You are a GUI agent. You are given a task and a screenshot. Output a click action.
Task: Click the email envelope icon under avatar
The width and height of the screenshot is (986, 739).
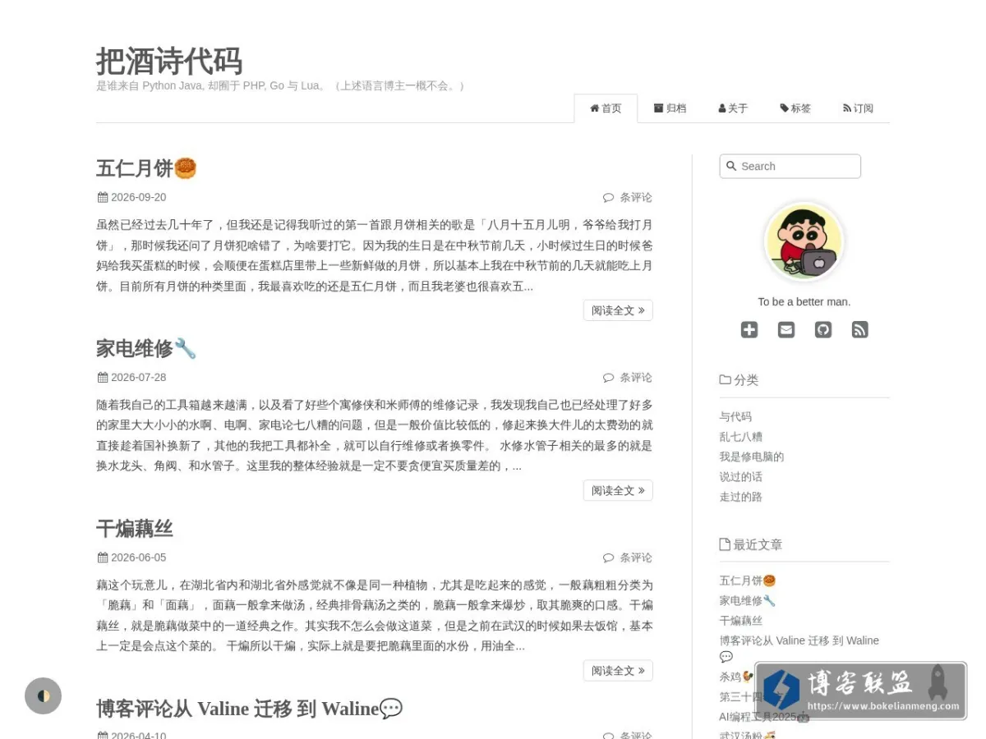[786, 329]
